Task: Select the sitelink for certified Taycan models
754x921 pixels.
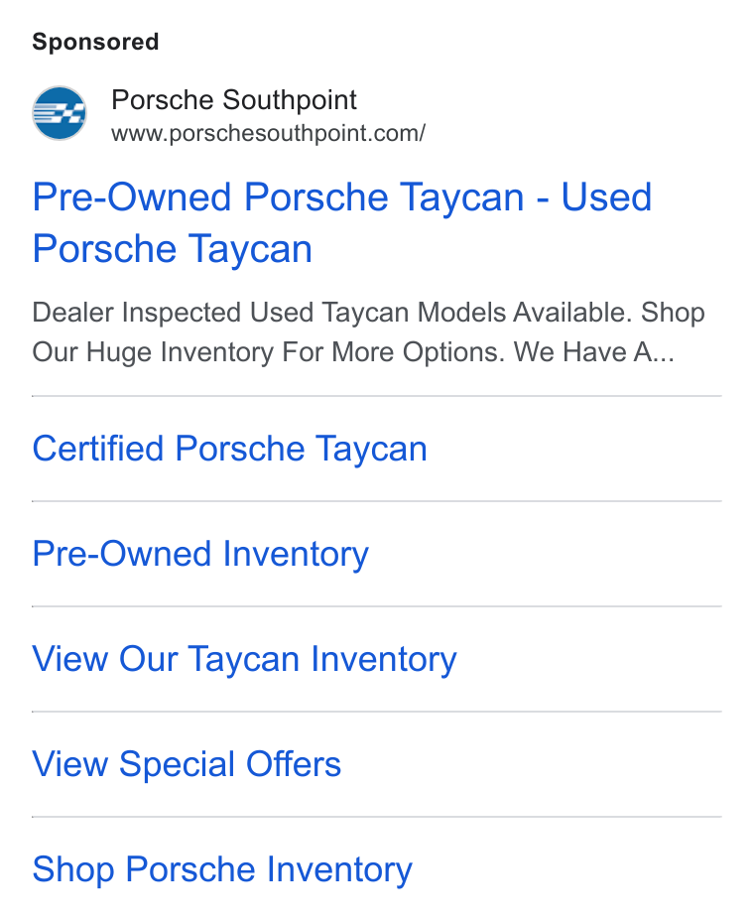Action: click(x=229, y=449)
